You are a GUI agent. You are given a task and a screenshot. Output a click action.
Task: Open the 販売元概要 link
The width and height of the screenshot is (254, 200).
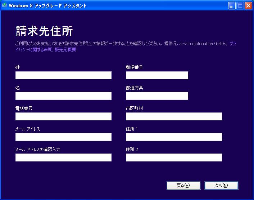coord(65,49)
